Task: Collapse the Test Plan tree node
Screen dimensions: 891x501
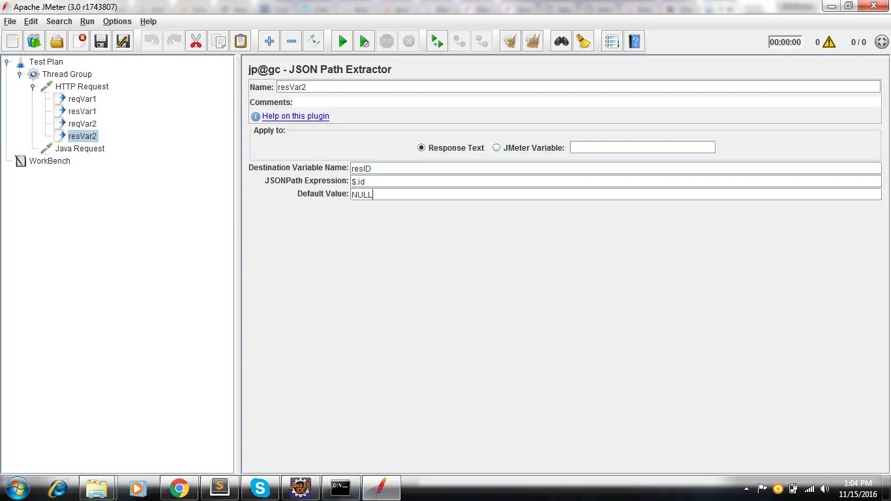Action: pos(7,62)
